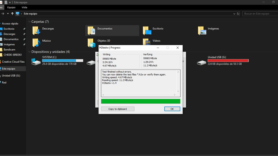Image resolution: width=278 pixels, height=156 pixels.
Task: Open the Música folder icon
Action: (36, 43)
